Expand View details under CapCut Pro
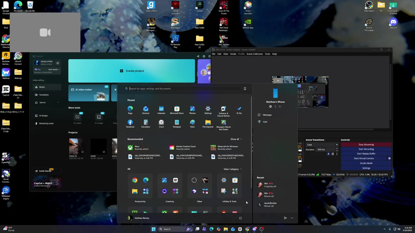Image resolution: width=415 pixels, height=233 pixels. 53,70
